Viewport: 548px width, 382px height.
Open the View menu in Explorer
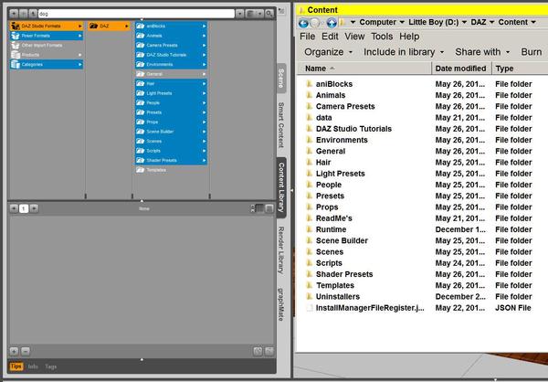[x=354, y=37]
